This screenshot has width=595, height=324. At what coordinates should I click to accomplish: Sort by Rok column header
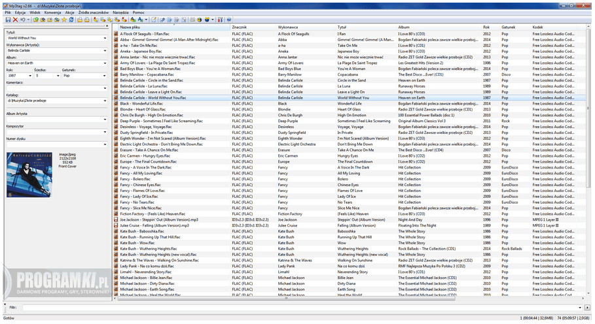(490, 27)
